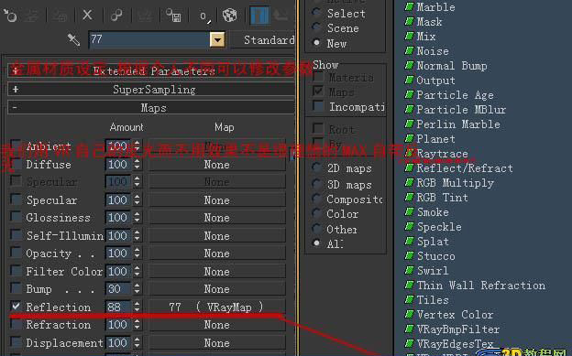Click the Bump amount spinner arrows

[x=137, y=288]
